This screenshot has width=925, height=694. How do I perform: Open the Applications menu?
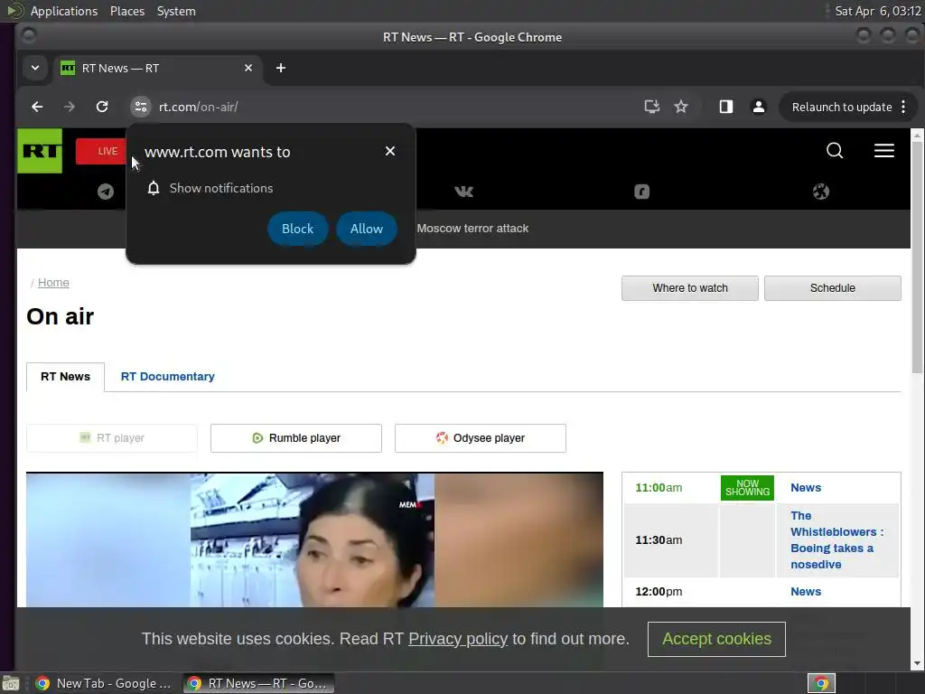pos(64,11)
